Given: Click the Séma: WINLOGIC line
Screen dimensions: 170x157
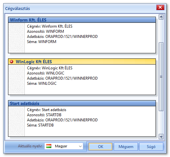Looking at the screenshot, I should pos(42,83).
